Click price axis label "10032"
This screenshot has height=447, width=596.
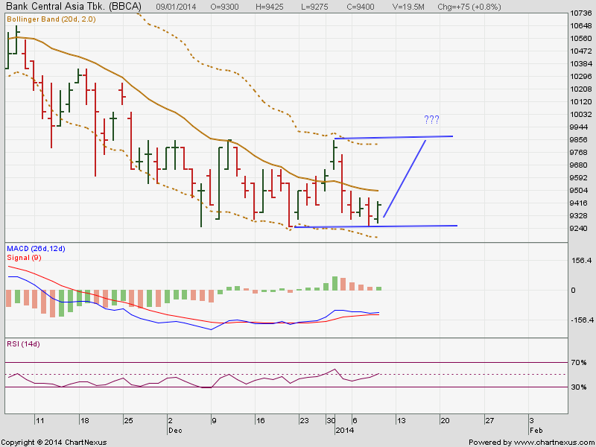point(581,115)
